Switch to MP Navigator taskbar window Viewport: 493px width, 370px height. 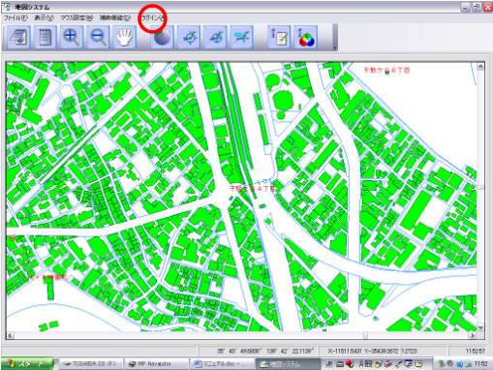[x=155, y=364]
